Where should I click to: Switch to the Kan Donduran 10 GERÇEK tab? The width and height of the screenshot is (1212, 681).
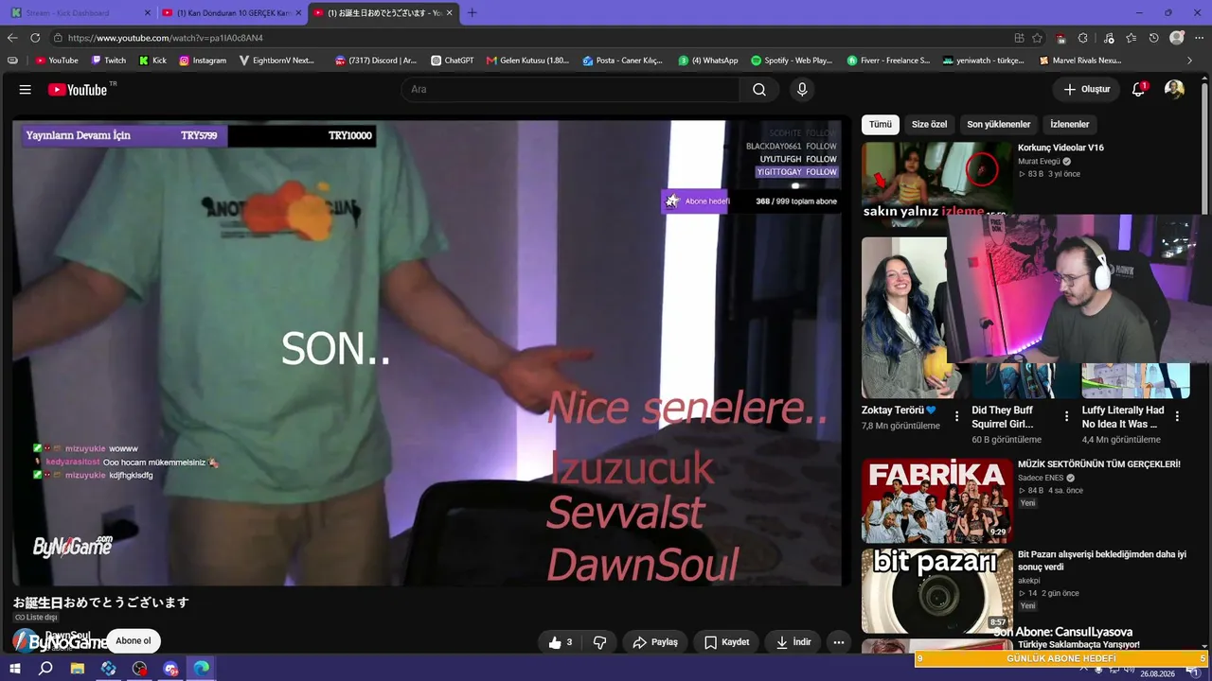(x=232, y=13)
